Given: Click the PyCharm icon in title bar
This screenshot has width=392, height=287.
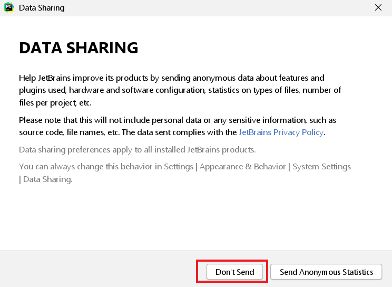Looking at the screenshot, I should coord(9,7).
